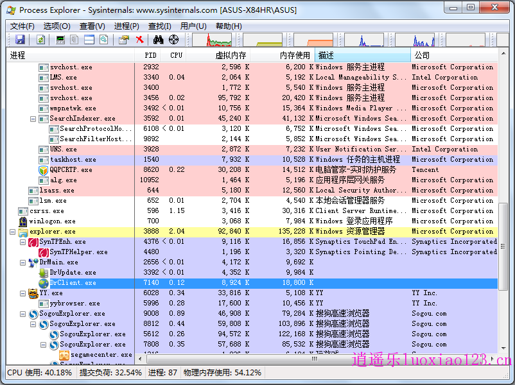Collapse SogouExplorer.exe PID 8812 node
This screenshot has height=385, width=515.
[x=33, y=324]
